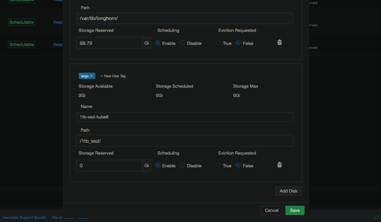Open the Generate Support Bundle link

click(25, 218)
